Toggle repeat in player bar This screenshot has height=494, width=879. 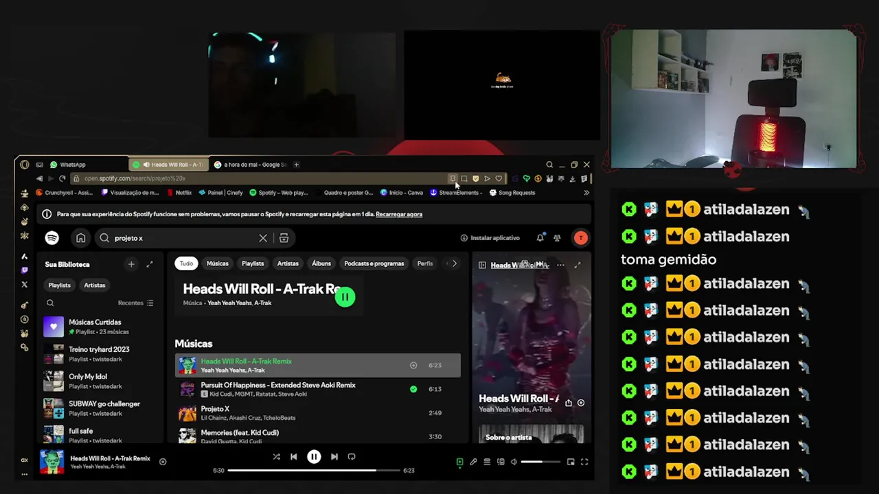pyautogui.click(x=352, y=457)
